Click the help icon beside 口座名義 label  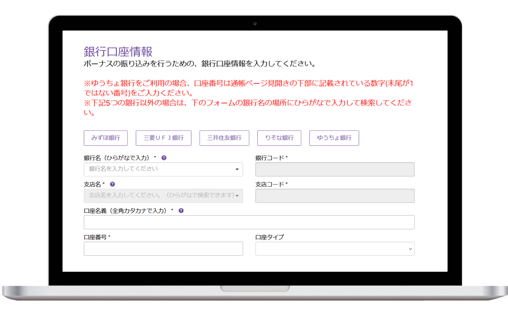point(181,211)
